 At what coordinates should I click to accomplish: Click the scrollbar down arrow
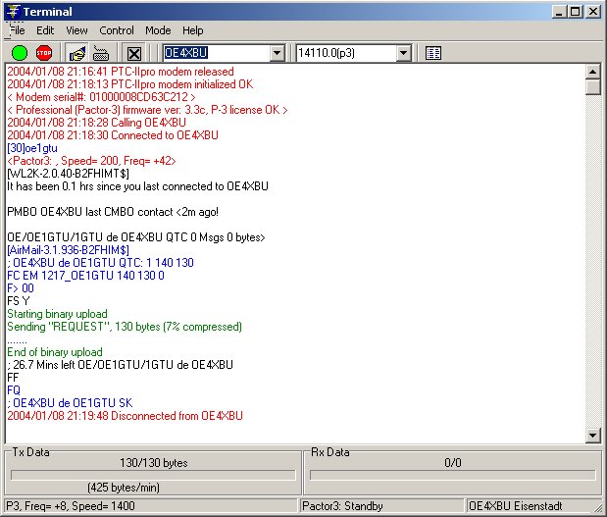click(x=592, y=436)
